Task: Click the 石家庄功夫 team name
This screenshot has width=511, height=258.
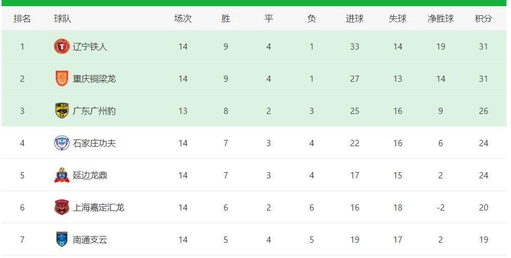Action: click(x=94, y=143)
